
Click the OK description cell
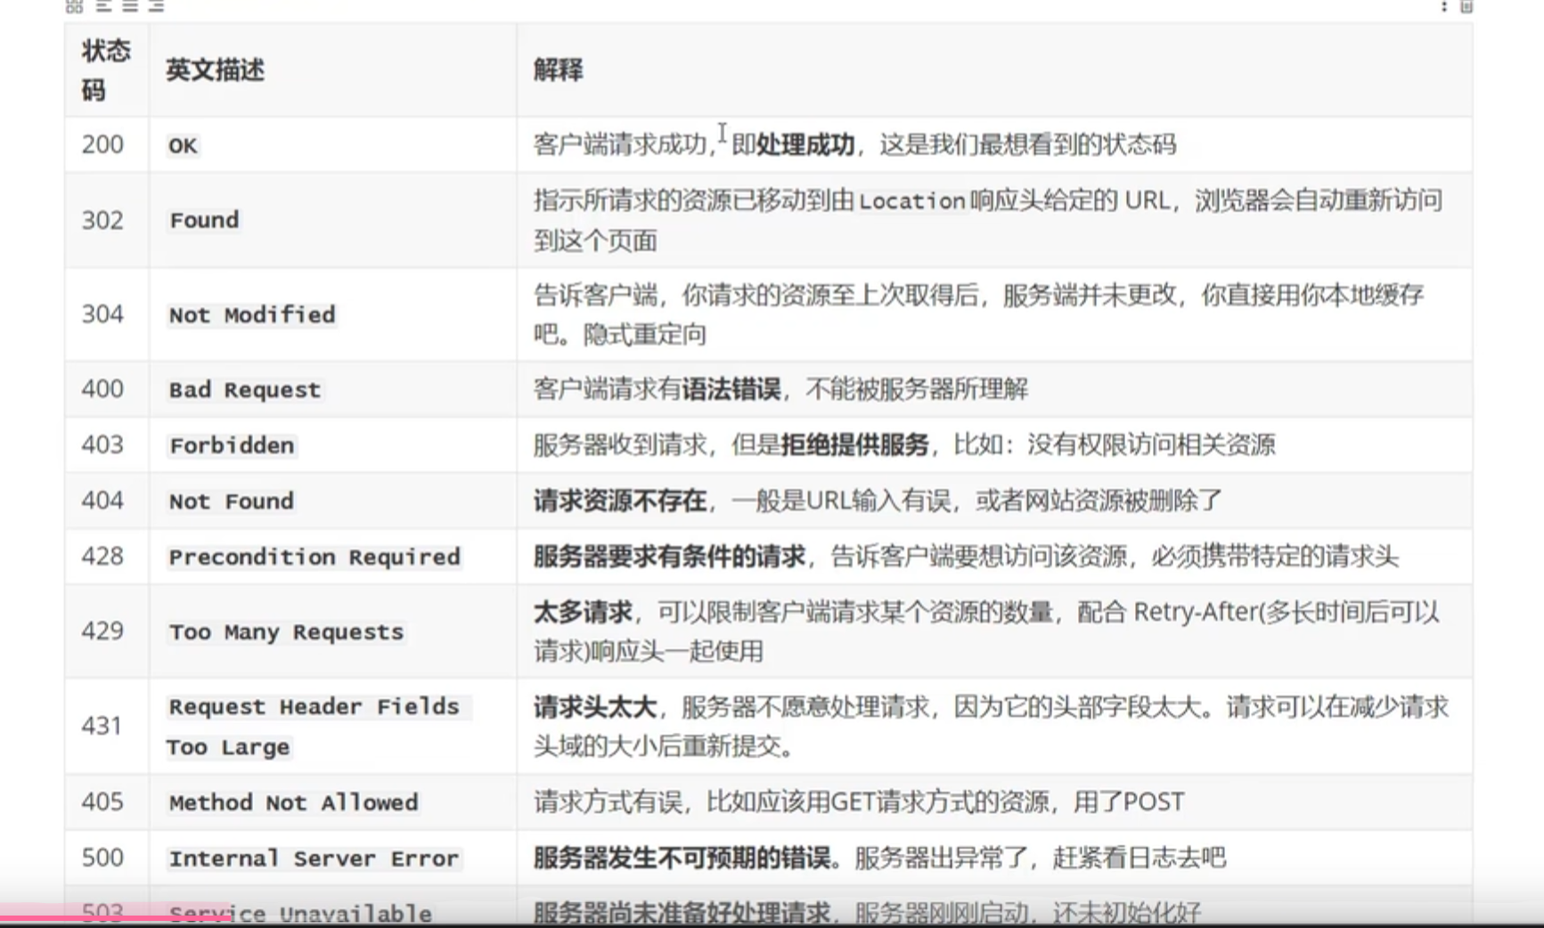[332, 144]
